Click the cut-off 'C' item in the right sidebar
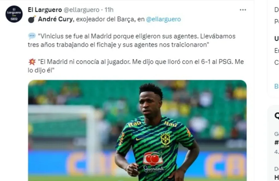This screenshot has width=279, height=181. 277,63
